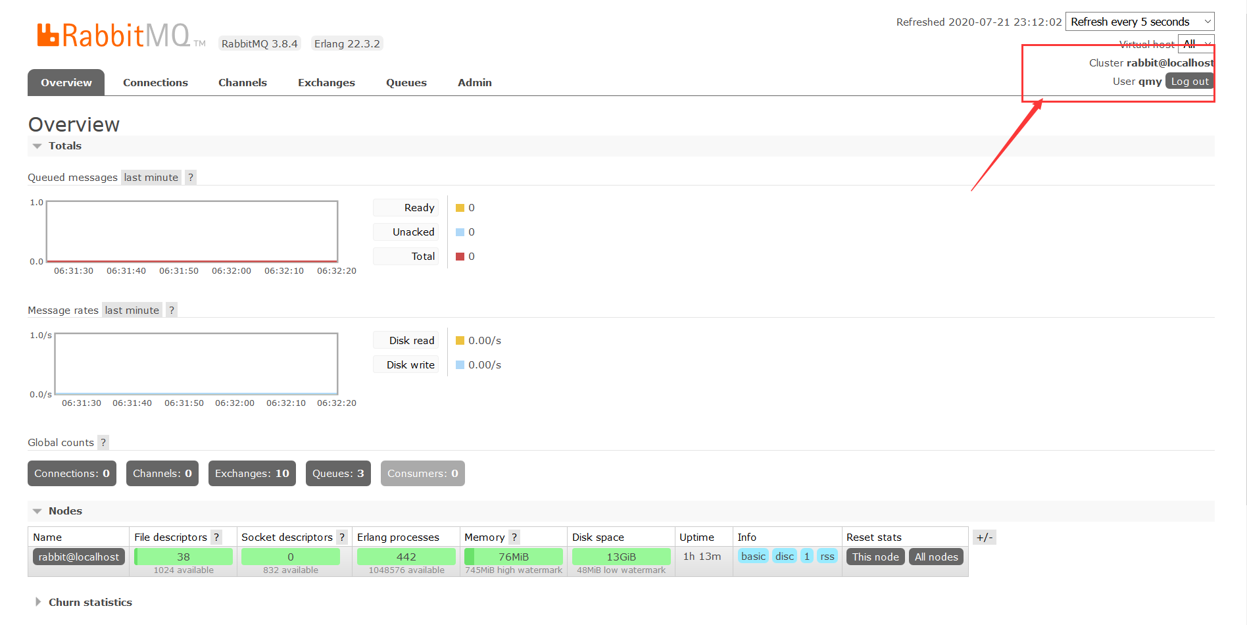1247x625 pixels.
Task: Switch to the Connections tab
Action: 155,83
